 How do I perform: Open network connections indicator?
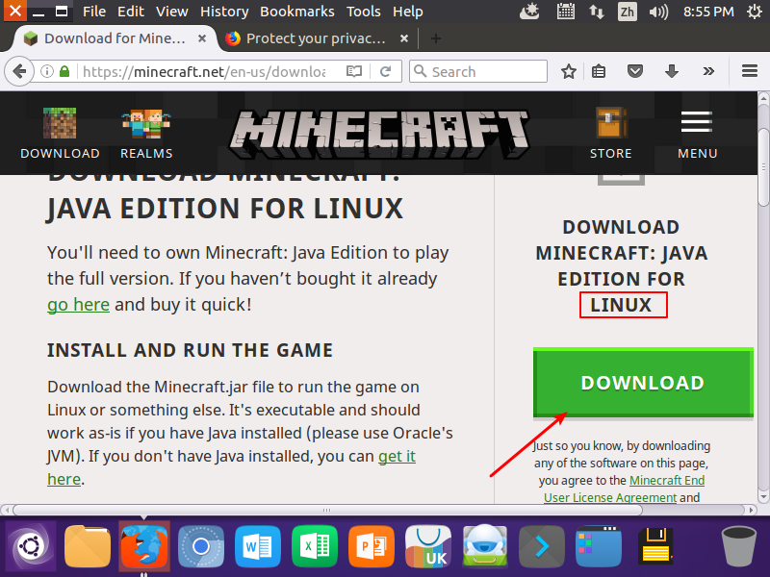coord(597,12)
